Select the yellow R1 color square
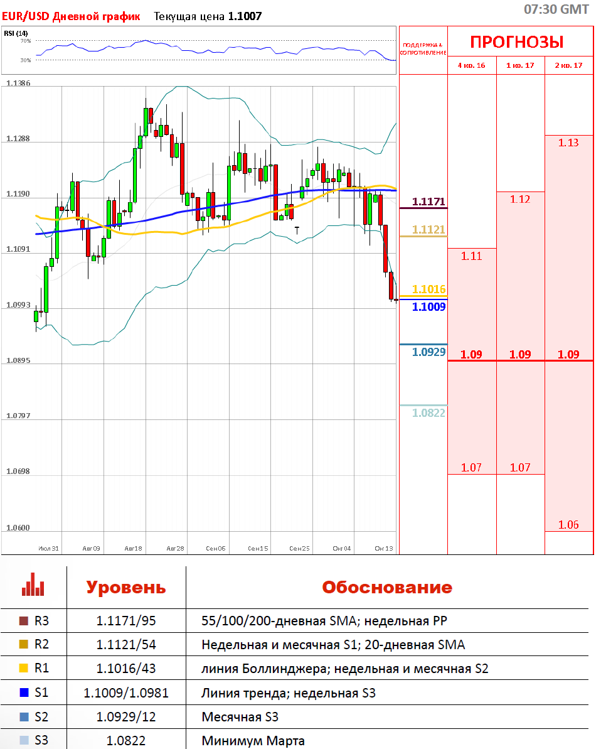 (x=24, y=669)
